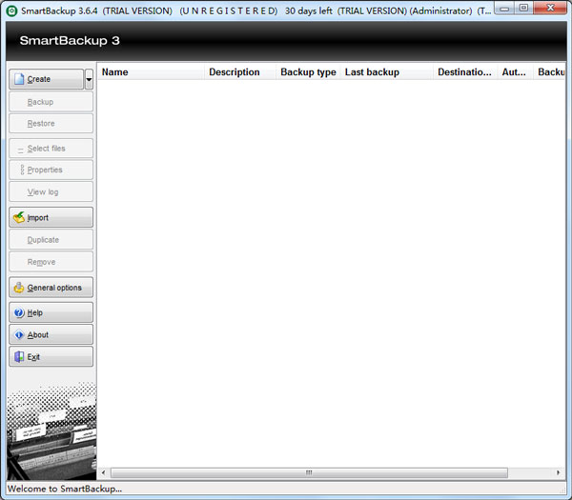Click the SmartBackup title bar app icon
572x500 pixels.
click(11, 10)
